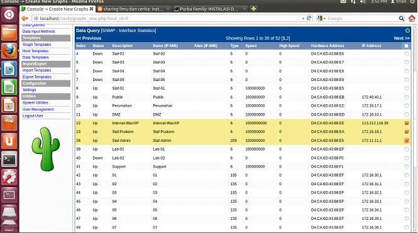Image resolution: width=418 pixels, height=233 pixels.
Task: Check the Lab-01 row checkbox
Action: coord(407,149)
